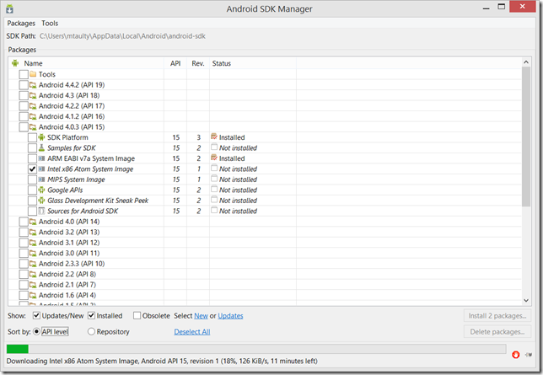This screenshot has height=375, width=543.
Task: Click the Google APIs add-on icon
Action: (41, 190)
